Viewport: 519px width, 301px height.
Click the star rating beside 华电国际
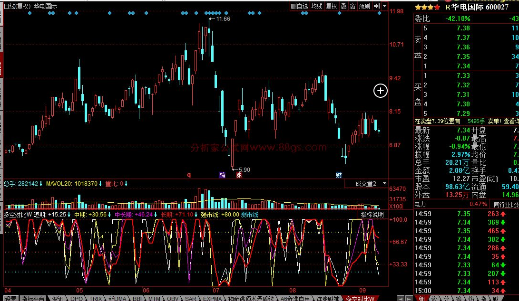[428, 7]
